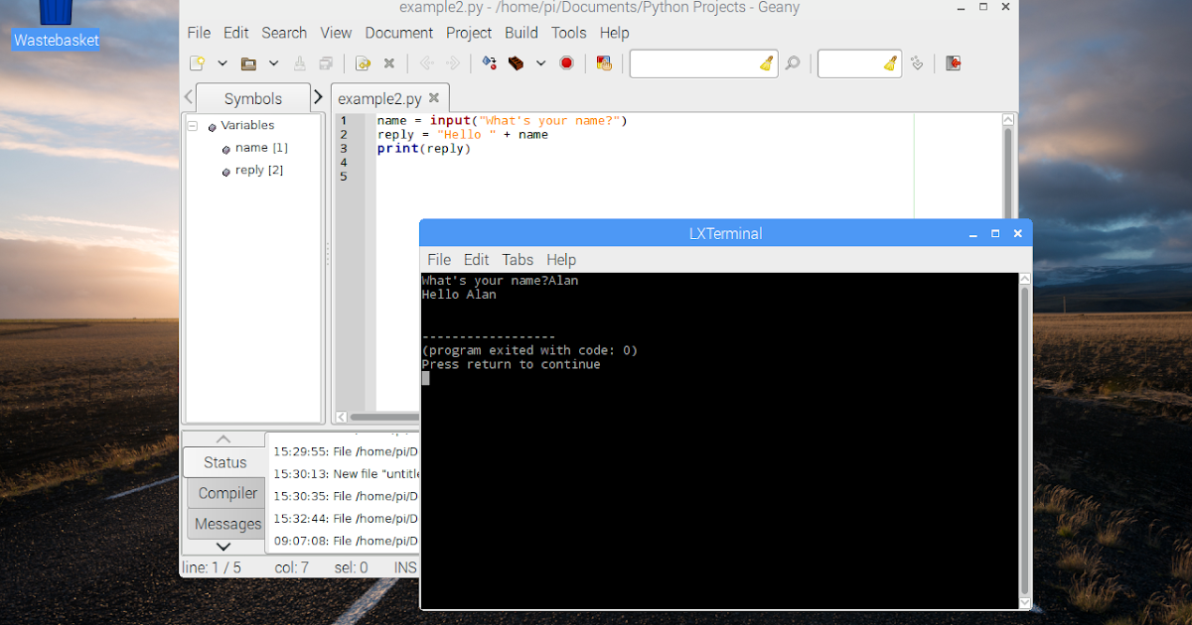Select the Wastebasket desktop icon
1192x625 pixels.
pyautogui.click(x=56, y=26)
